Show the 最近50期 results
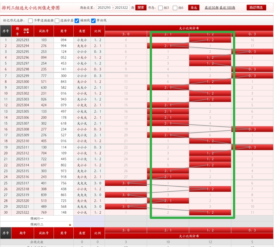This screenshot has width=274, height=247. [x=212, y=8]
